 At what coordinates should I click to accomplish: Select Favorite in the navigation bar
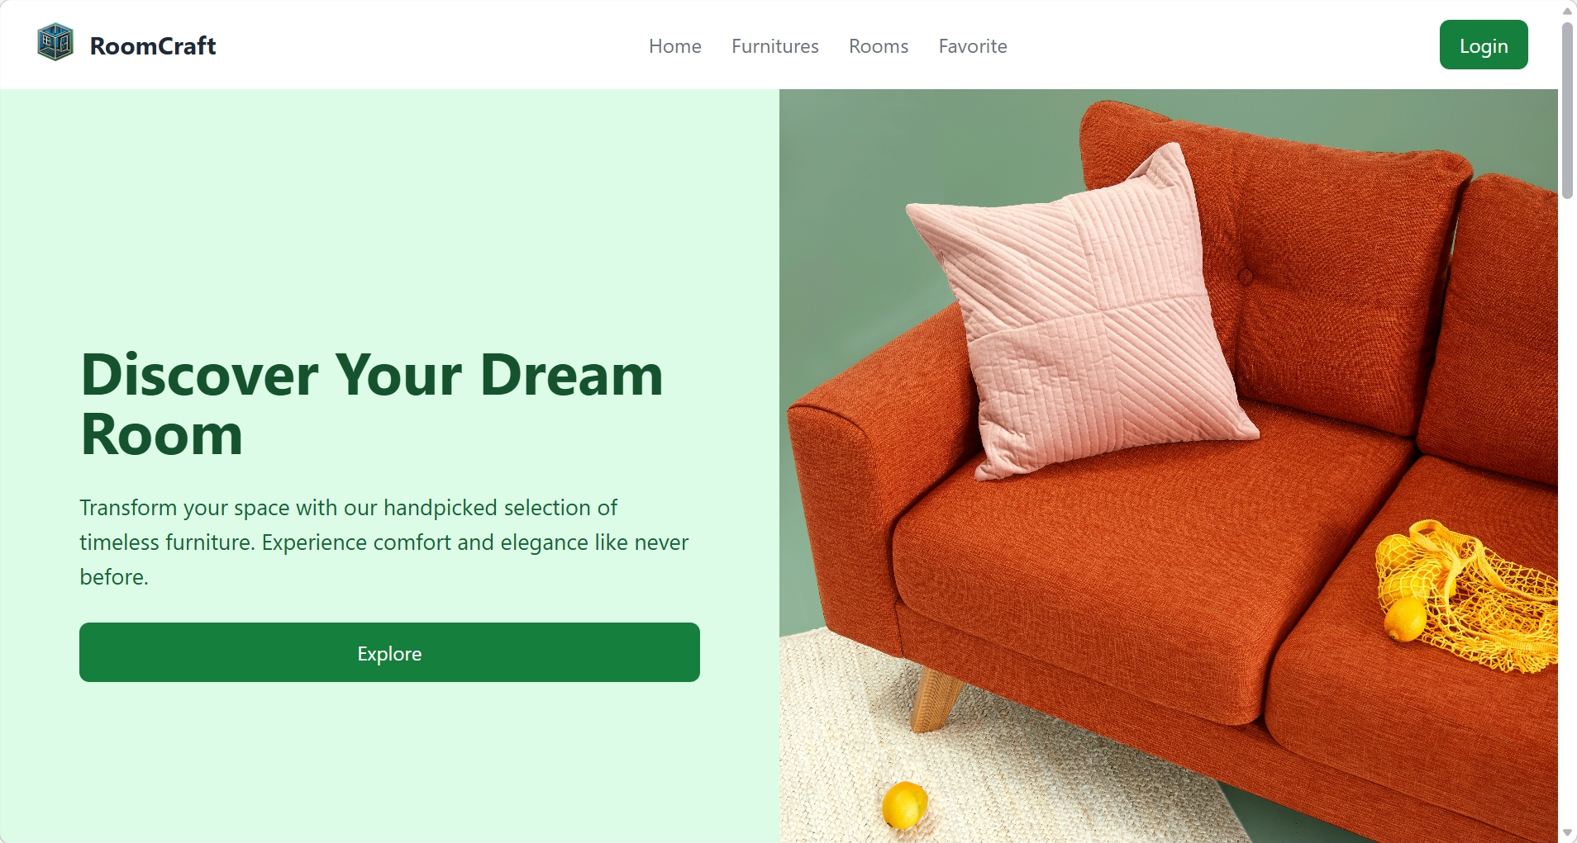tap(973, 46)
